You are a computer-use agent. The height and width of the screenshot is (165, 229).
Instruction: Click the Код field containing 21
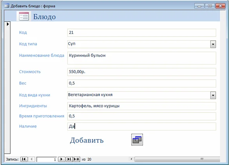point(142,32)
